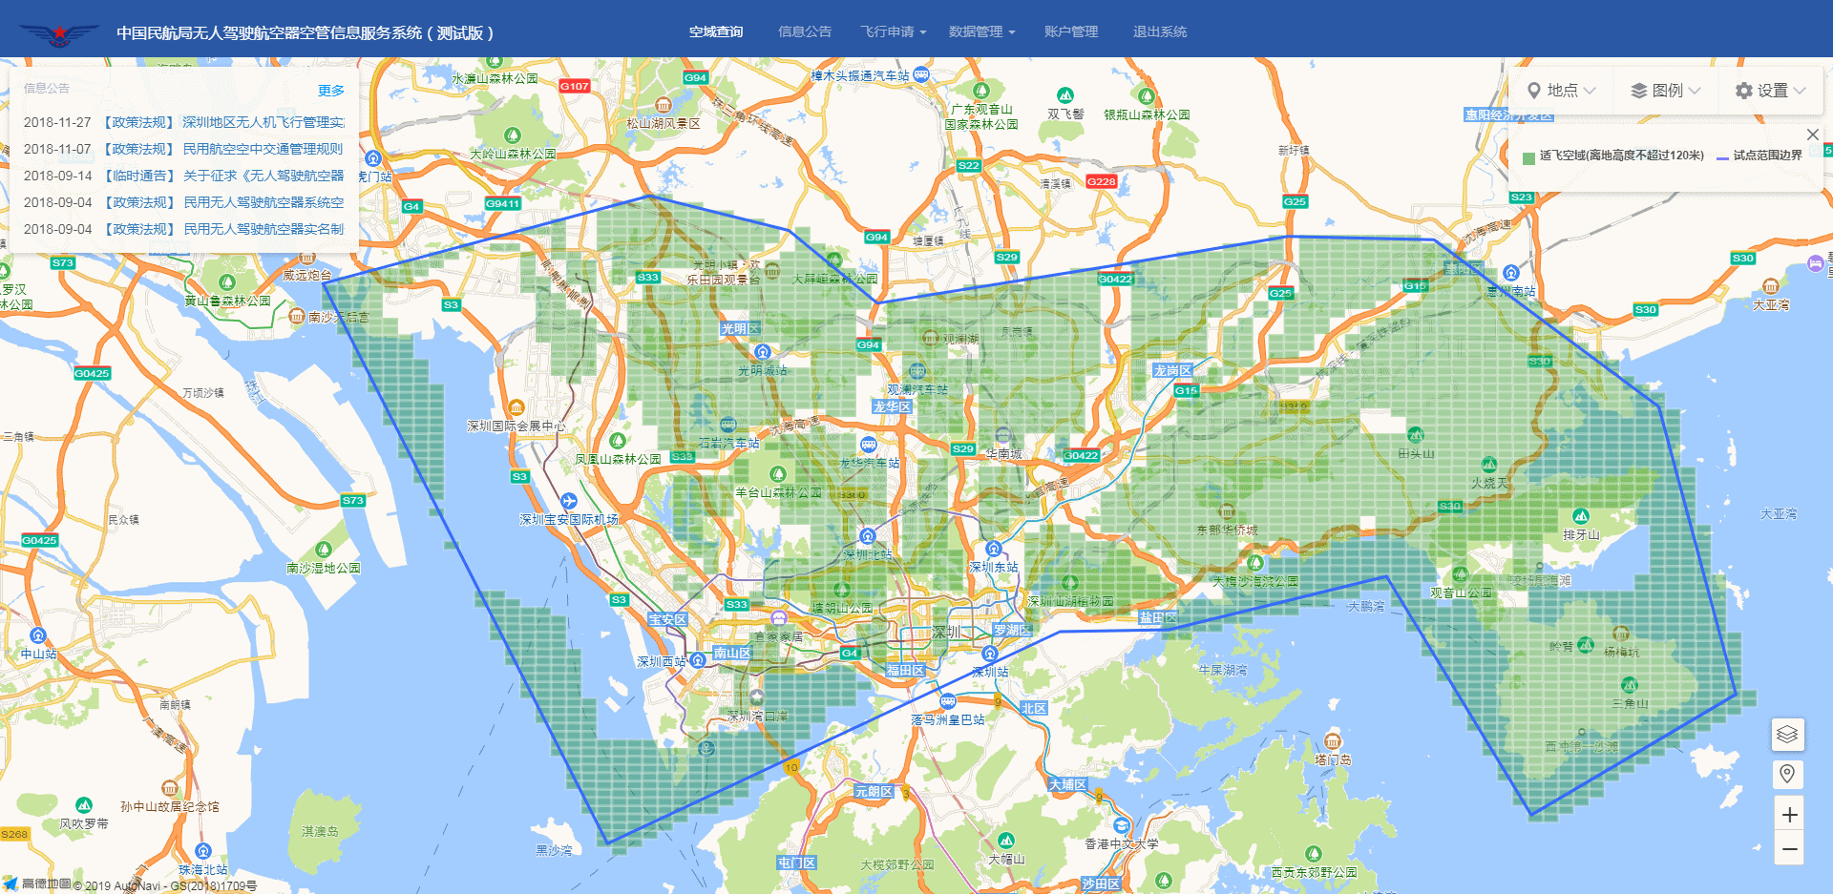Close the map legend panel
This screenshot has width=1833, height=894.
tap(1812, 135)
